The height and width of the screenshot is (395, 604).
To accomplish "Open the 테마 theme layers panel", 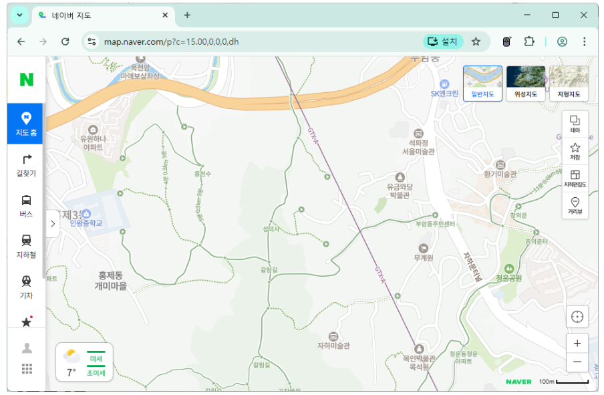I will tap(575, 124).
